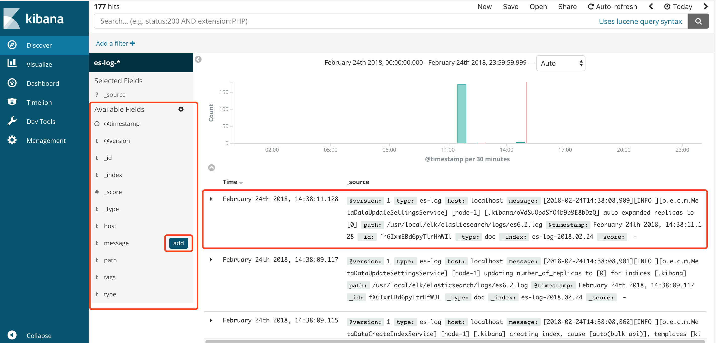716x343 pixels.
Task: Expand the 14:38:09.115 log row
Action: [211, 320]
